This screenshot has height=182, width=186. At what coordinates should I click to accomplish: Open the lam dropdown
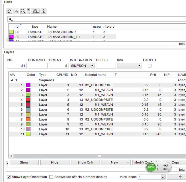coord(129,66)
